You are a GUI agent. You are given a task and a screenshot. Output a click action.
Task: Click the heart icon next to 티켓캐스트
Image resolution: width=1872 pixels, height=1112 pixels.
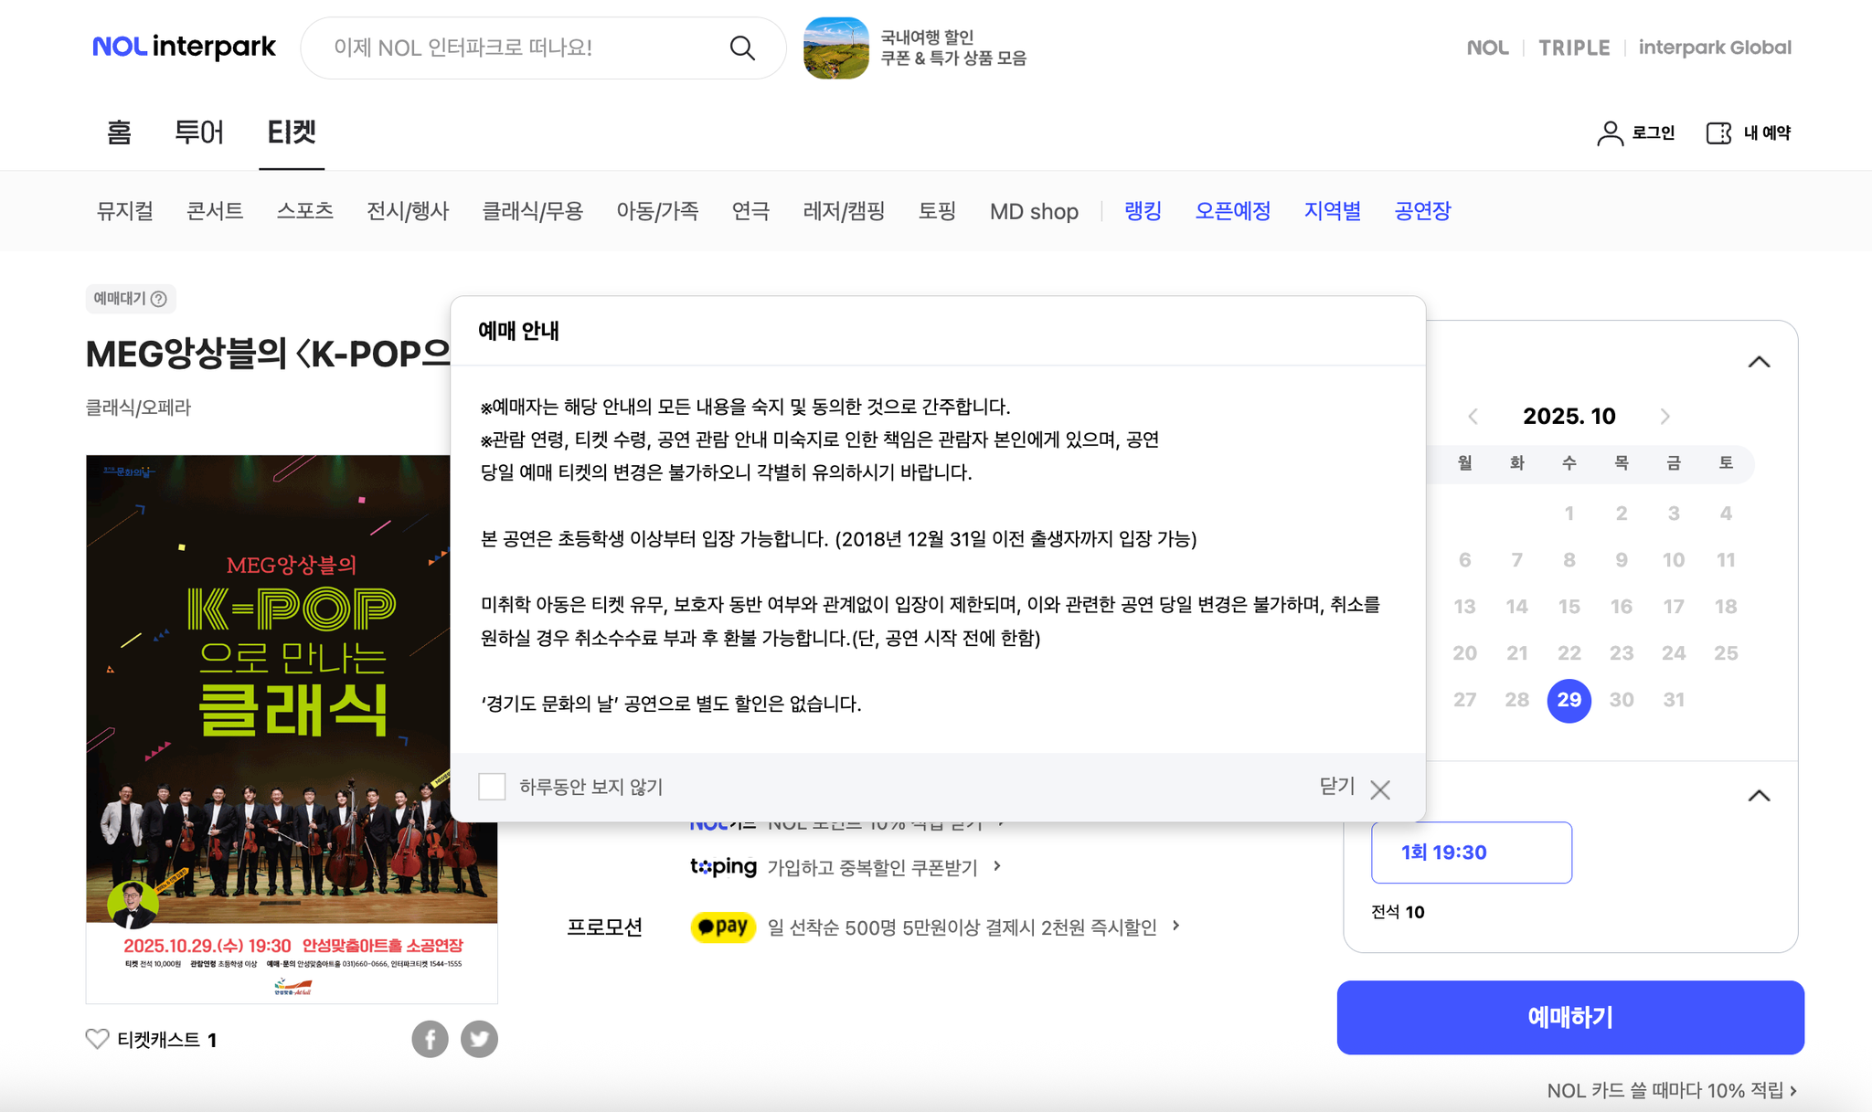(97, 1039)
